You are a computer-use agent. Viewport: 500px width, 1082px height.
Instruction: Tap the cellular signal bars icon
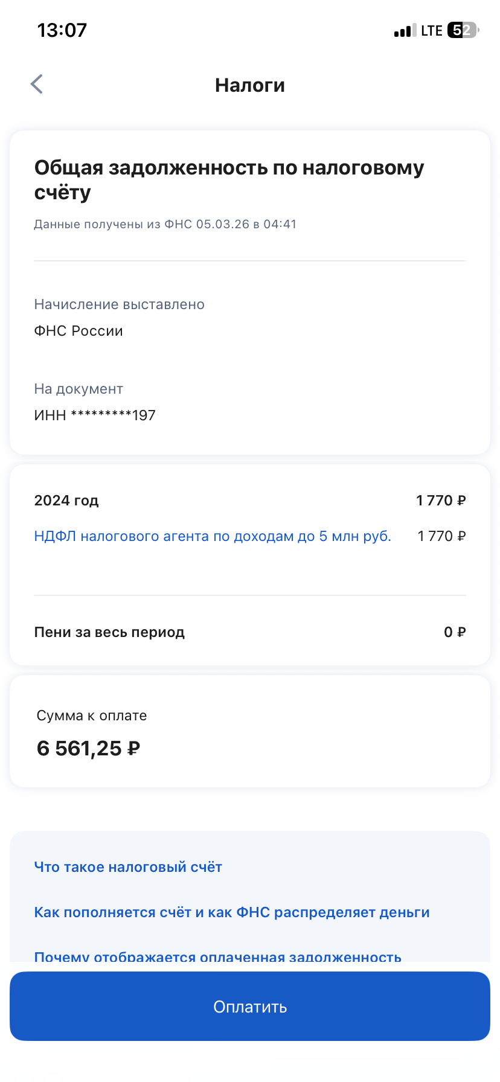[405, 31]
